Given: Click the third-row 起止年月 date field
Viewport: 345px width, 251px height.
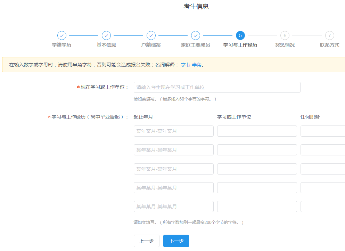Looking at the screenshot, I should [x=174, y=169].
